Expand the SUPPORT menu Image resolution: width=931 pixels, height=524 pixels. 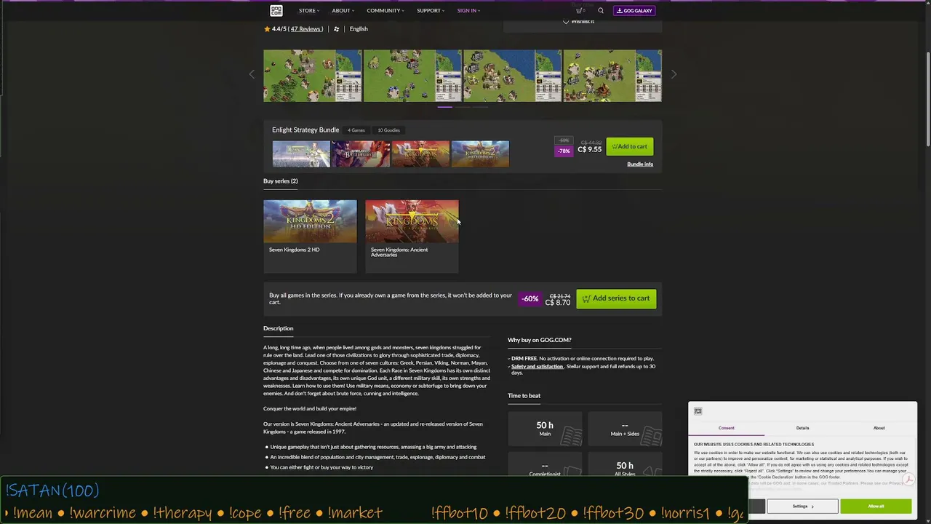[430, 10]
